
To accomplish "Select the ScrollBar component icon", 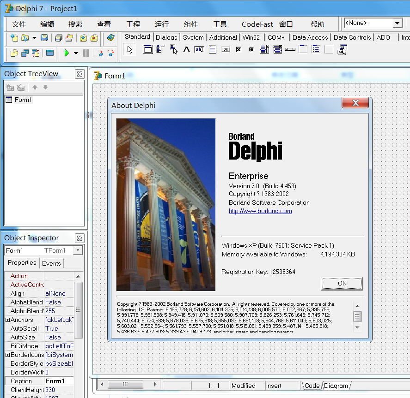I will [x=290, y=49].
